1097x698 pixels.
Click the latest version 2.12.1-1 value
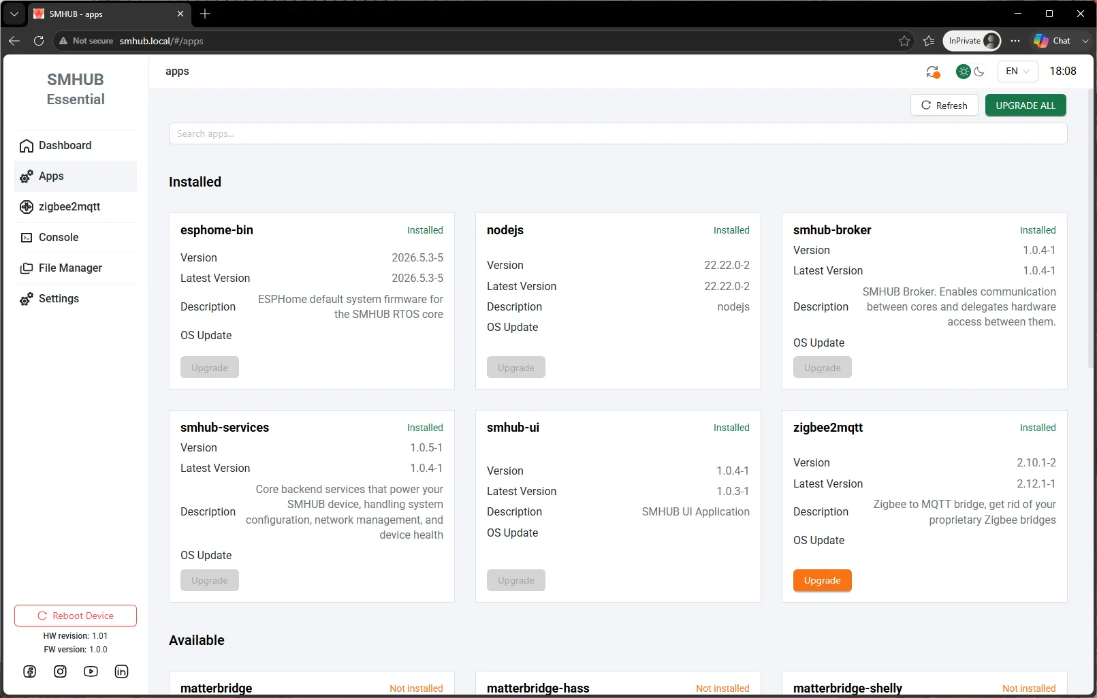point(1036,483)
